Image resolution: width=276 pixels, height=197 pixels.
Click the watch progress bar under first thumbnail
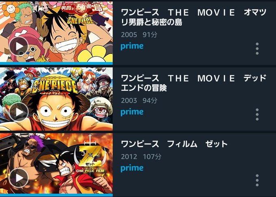pyautogui.click(x=56, y=64)
